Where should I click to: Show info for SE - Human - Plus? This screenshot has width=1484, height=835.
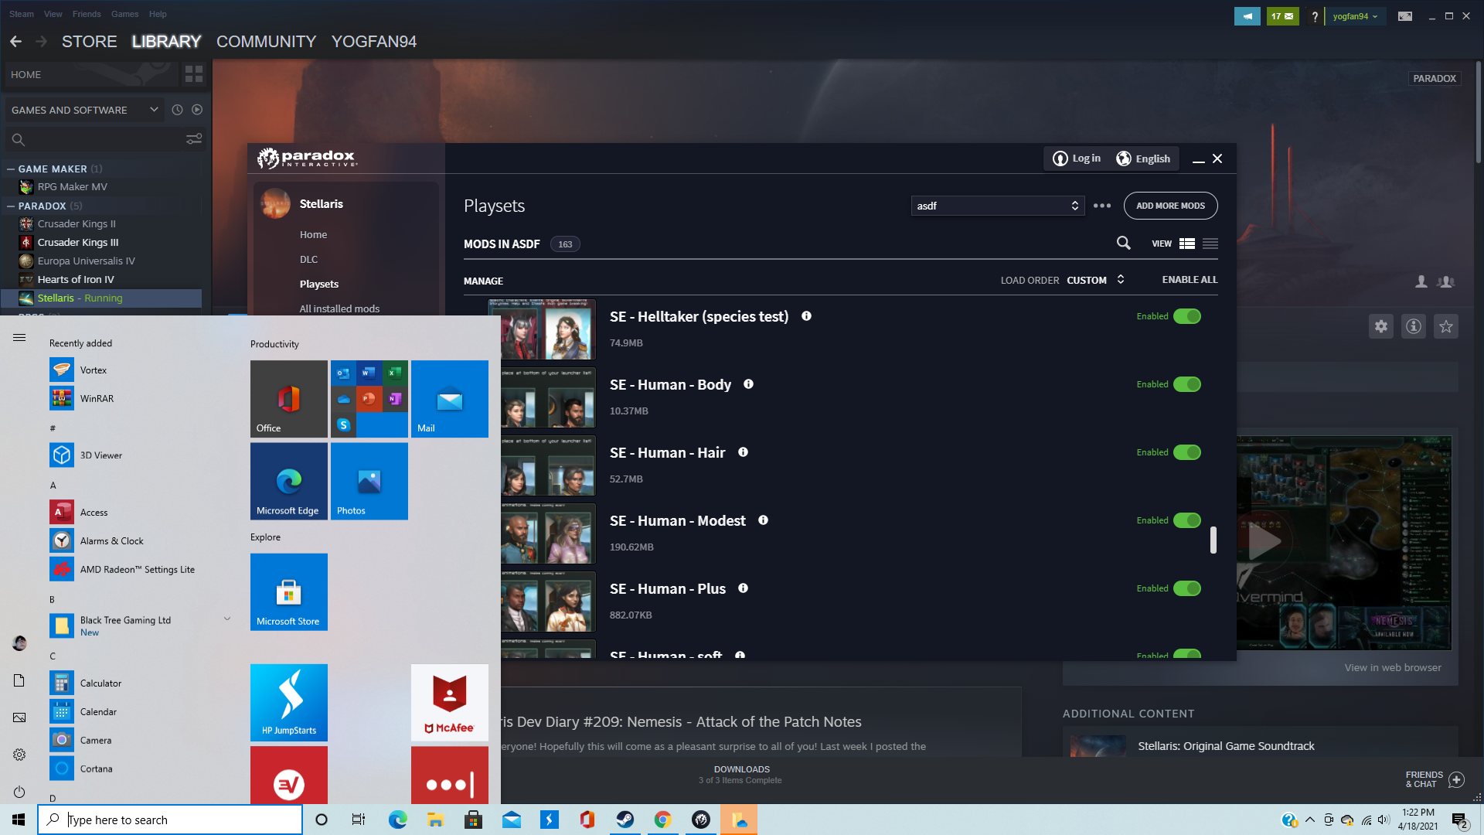pyautogui.click(x=743, y=588)
